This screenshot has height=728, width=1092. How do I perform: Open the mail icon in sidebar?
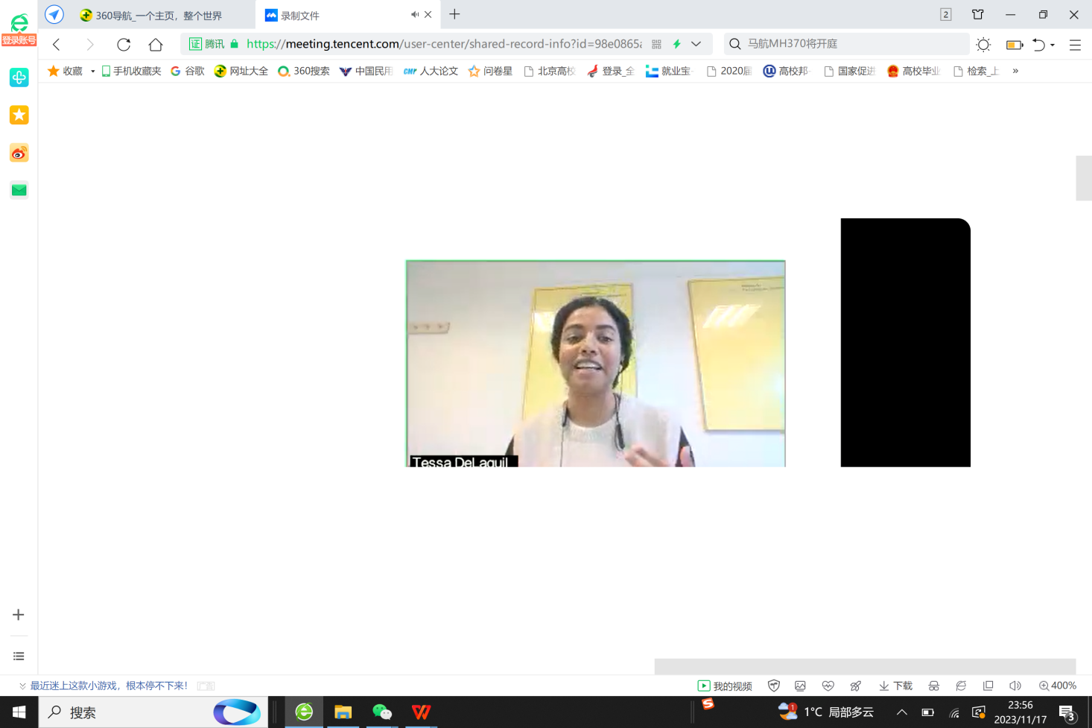(x=19, y=191)
